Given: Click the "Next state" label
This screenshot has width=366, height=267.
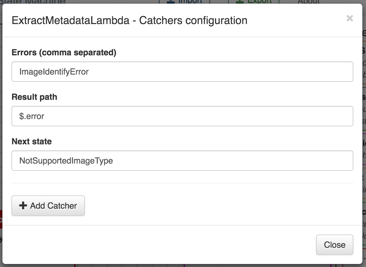Looking at the screenshot, I should (32, 141).
